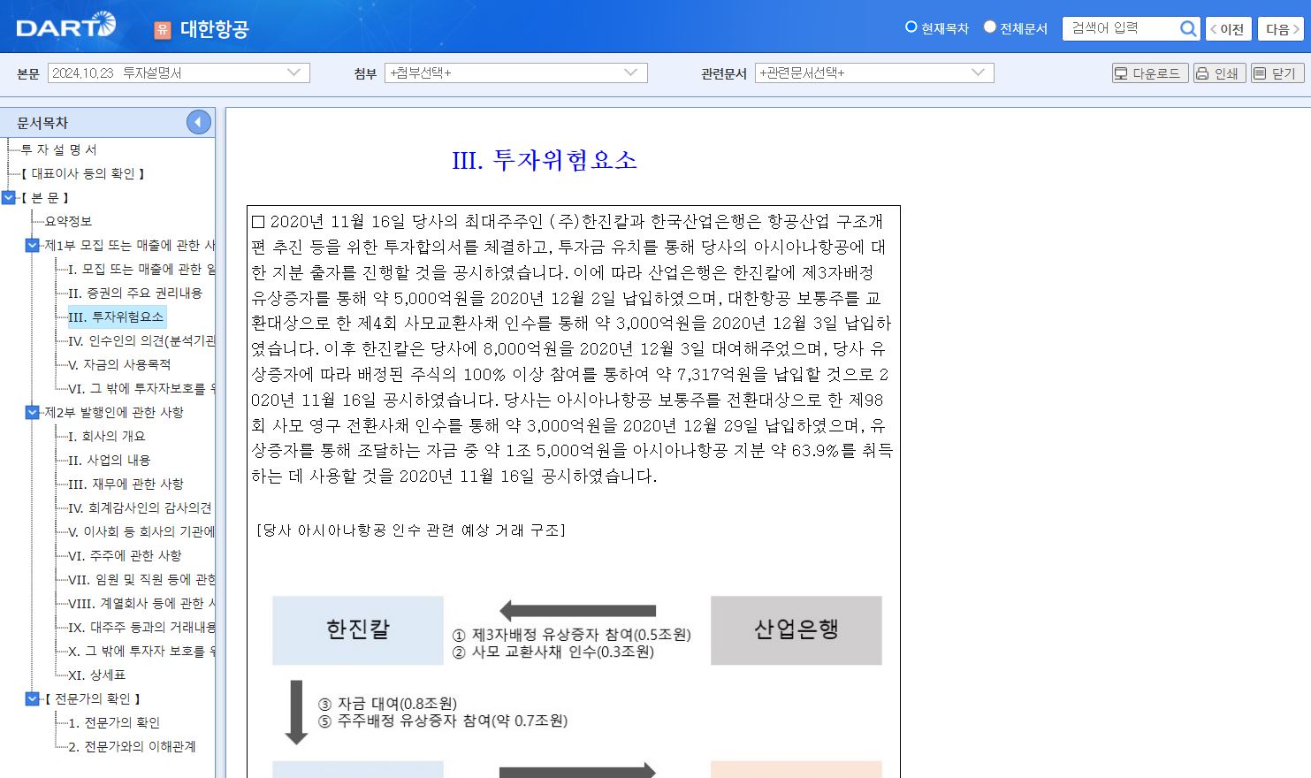Go to the previous result with 이전
The image size is (1311, 778).
click(1227, 29)
